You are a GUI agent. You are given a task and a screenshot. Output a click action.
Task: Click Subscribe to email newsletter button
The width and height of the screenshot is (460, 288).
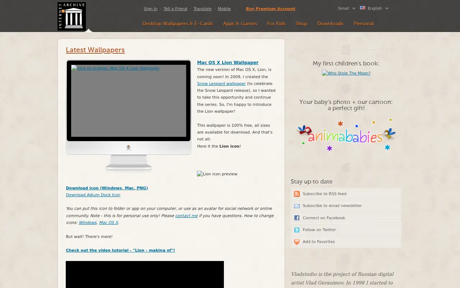pyautogui.click(x=346, y=206)
